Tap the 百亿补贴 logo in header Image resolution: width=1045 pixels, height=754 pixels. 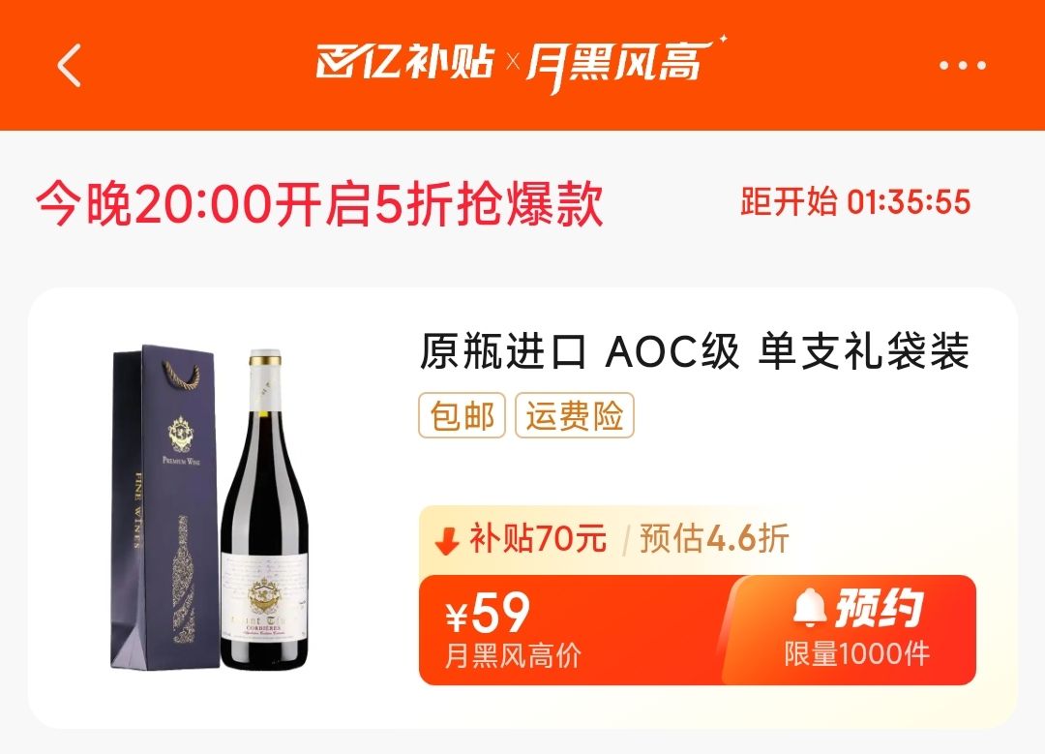(404, 62)
